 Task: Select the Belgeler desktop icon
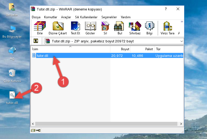[x=12, y=10]
